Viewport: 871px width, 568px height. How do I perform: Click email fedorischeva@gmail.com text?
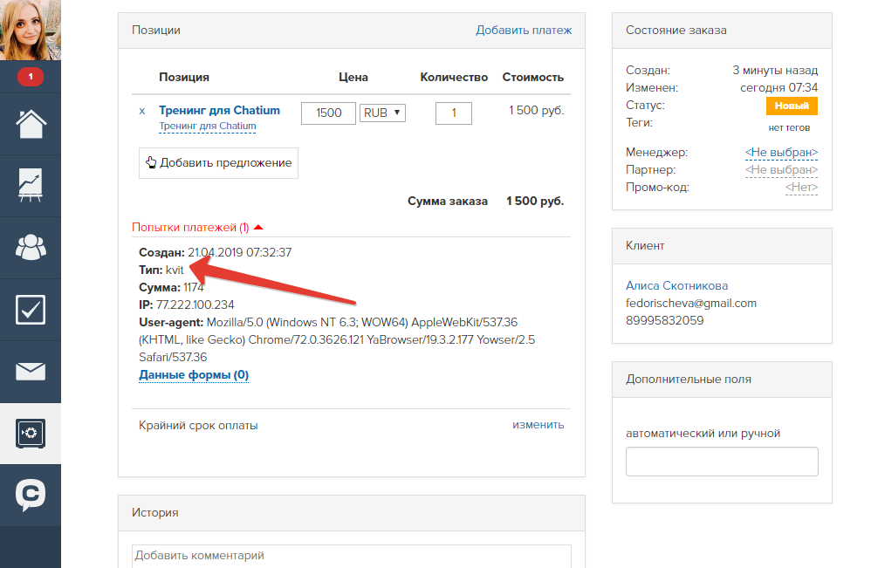coord(691,303)
